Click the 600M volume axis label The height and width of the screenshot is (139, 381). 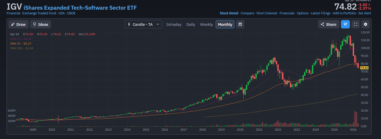coord(12,111)
